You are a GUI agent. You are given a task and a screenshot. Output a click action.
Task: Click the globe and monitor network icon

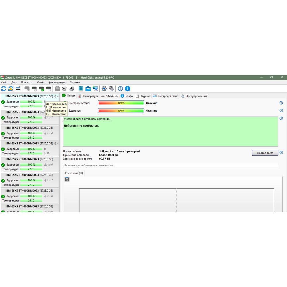pos(95,89)
